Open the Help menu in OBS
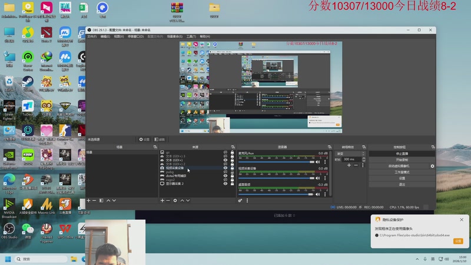 pos(205,37)
